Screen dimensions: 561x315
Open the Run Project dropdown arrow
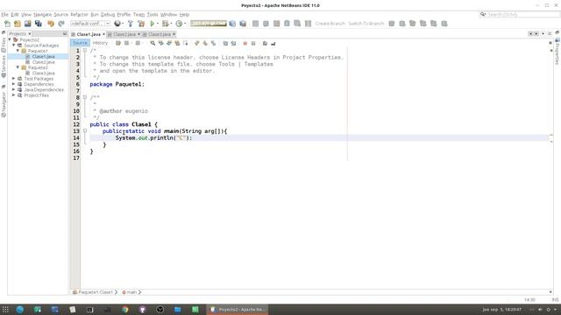click(x=158, y=24)
